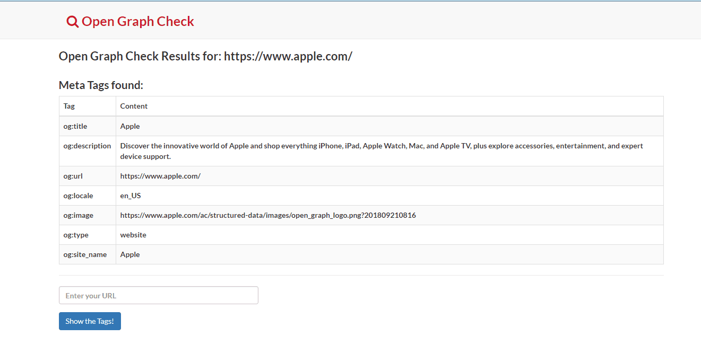
Task: Click the Content column header
Action: 133,106
